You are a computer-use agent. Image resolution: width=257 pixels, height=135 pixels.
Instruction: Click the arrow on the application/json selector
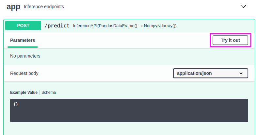point(241,73)
